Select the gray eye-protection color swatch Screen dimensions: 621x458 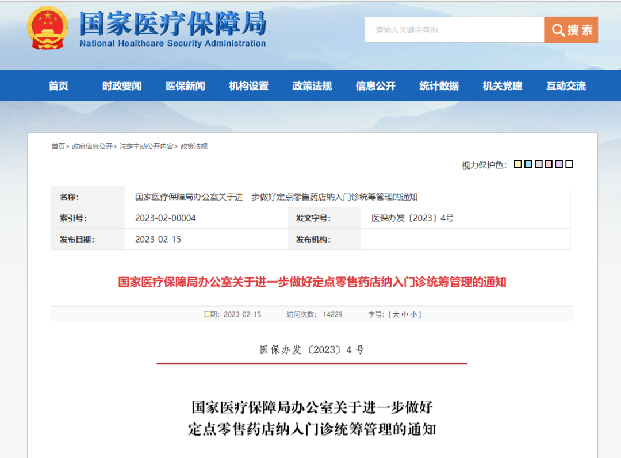pos(538,164)
